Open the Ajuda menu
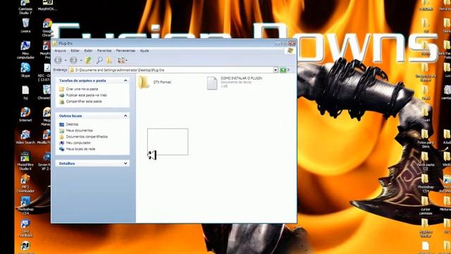The width and height of the screenshot is (451, 254). 144,51
